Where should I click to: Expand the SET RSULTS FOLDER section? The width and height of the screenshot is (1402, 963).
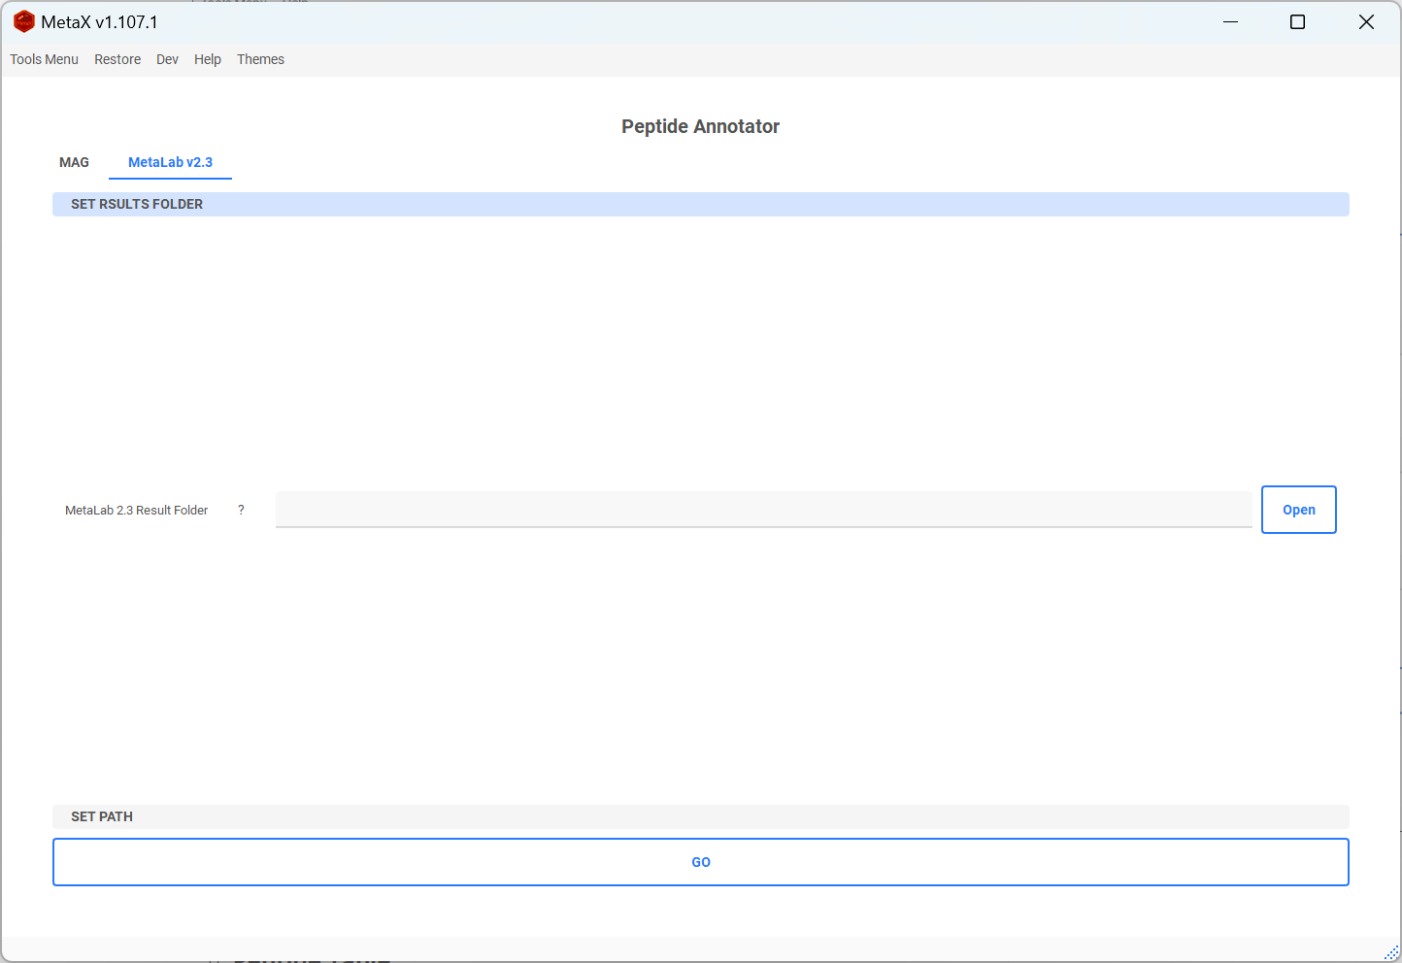(x=700, y=204)
